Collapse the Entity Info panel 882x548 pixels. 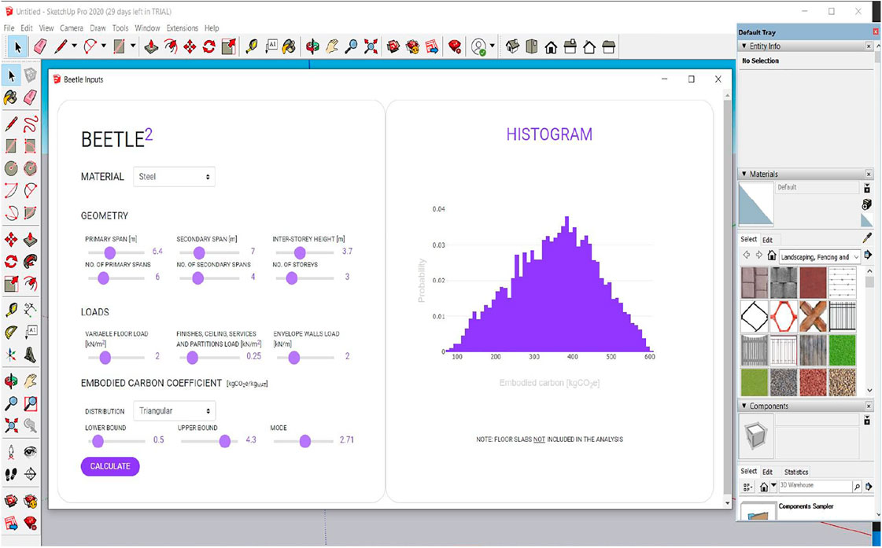click(x=744, y=46)
